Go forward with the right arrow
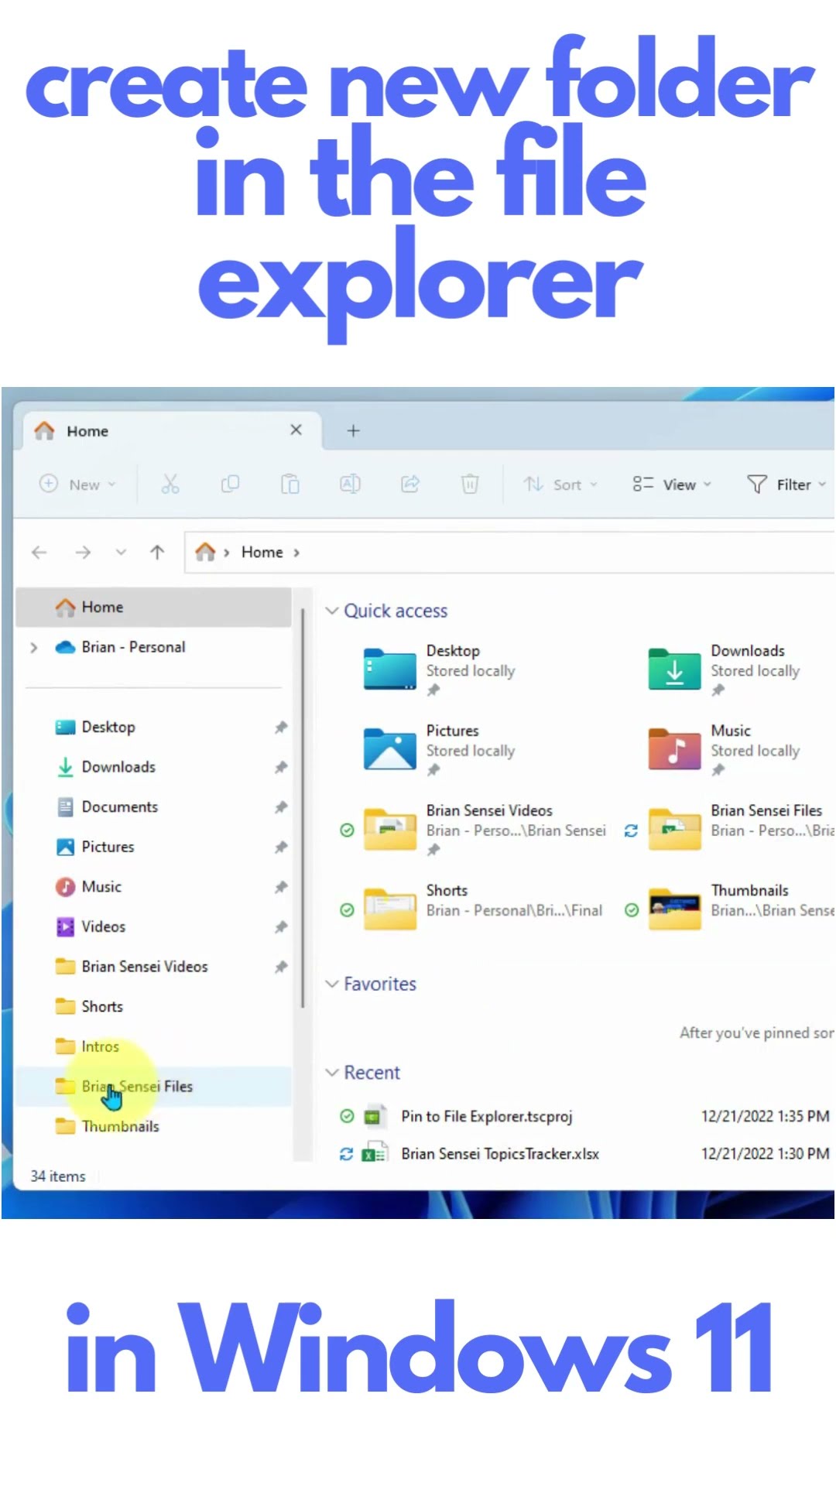Image resolution: width=836 pixels, height=1486 pixels. (83, 552)
